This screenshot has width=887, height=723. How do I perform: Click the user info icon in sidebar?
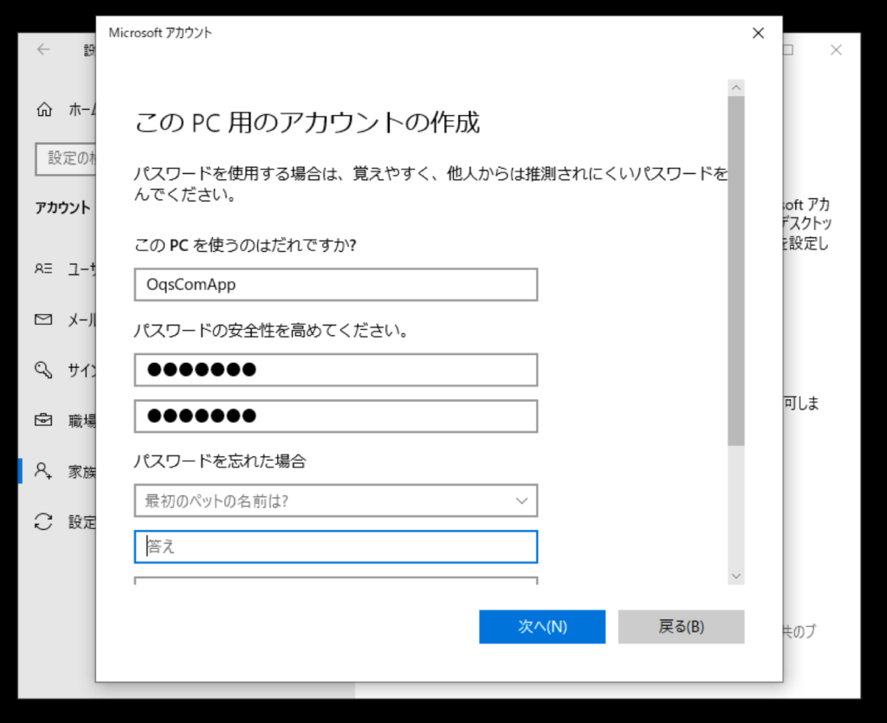[x=43, y=268]
